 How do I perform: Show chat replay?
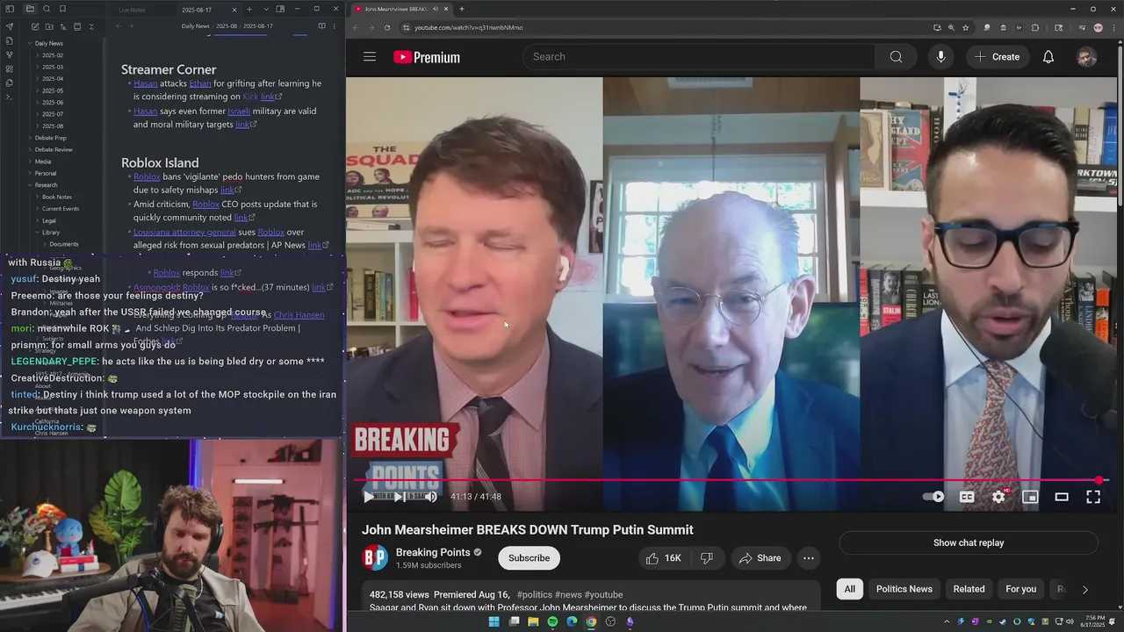pos(969,542)
